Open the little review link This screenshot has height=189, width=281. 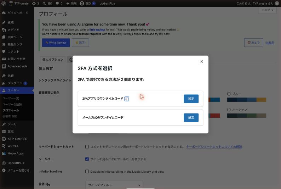97,30
